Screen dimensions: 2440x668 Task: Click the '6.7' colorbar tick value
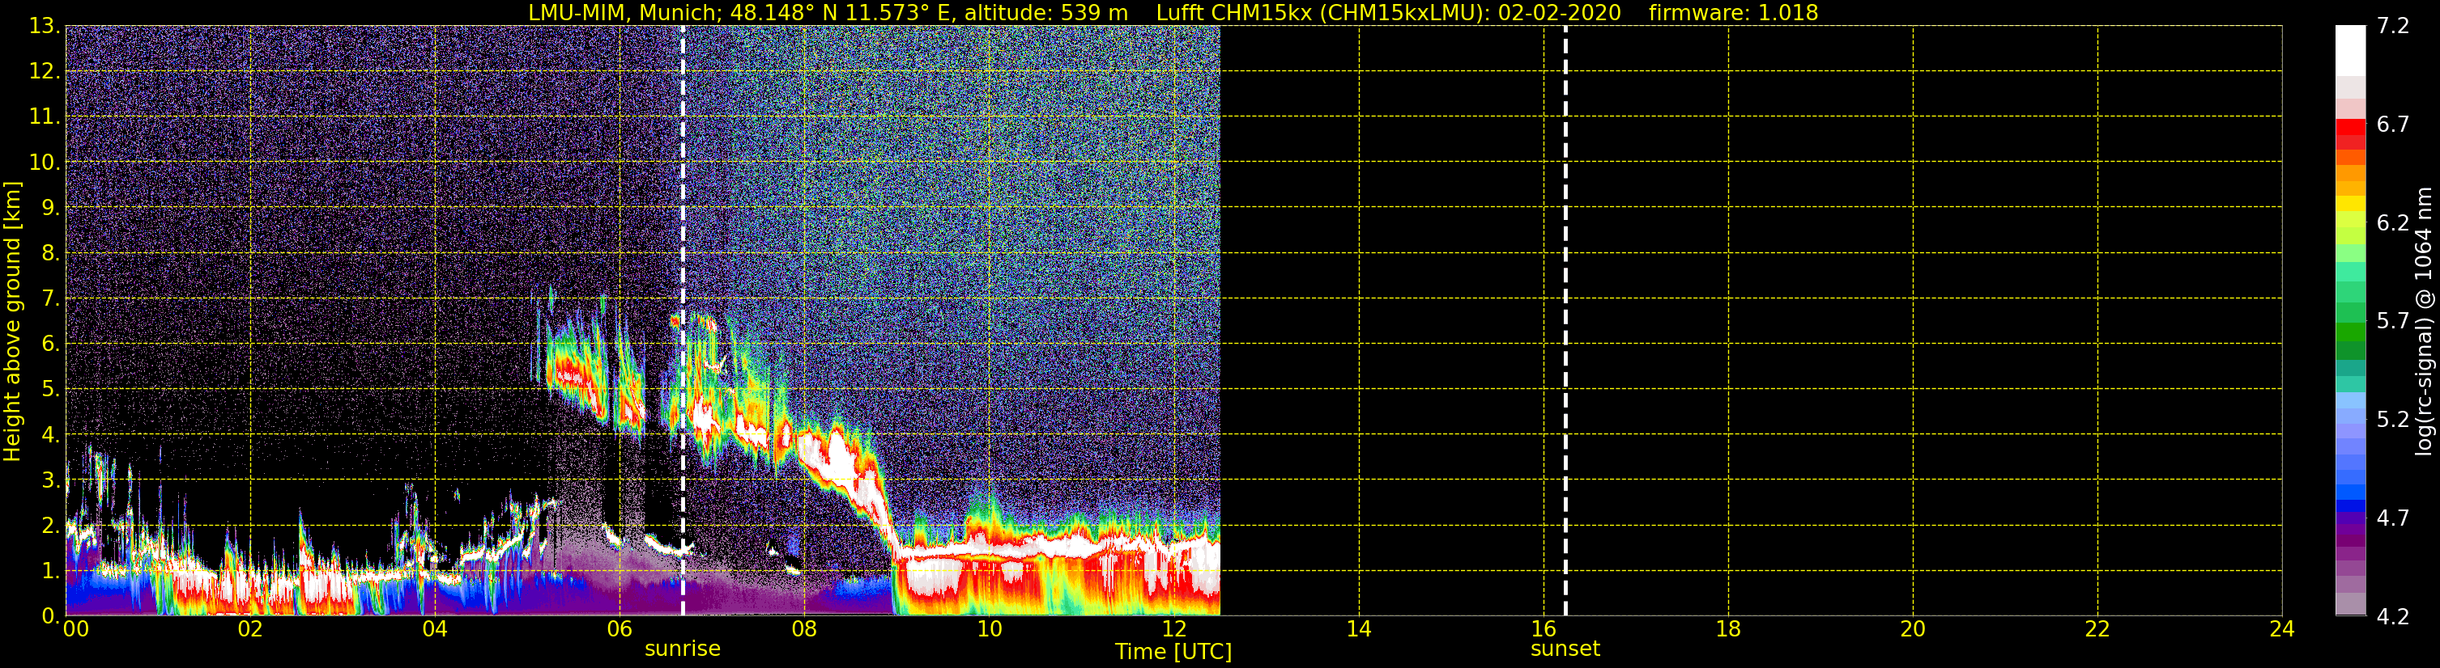tap(2393, 124)
